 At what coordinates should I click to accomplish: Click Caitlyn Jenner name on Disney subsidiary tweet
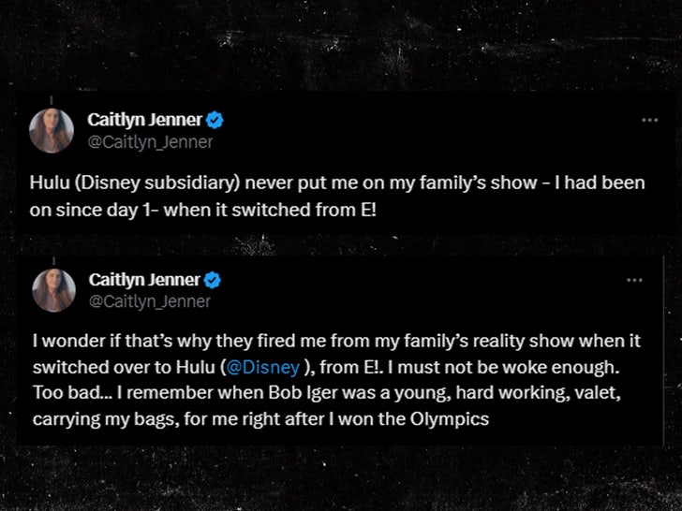pos(145,120)
